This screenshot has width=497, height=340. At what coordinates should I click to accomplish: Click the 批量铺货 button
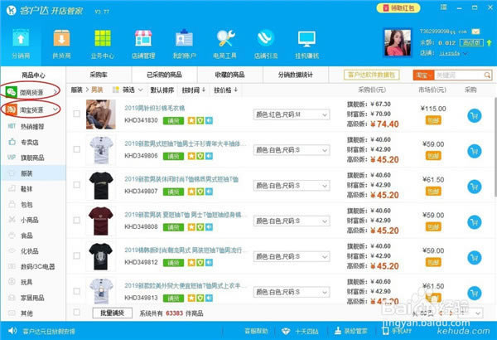[x=112, y=313]
